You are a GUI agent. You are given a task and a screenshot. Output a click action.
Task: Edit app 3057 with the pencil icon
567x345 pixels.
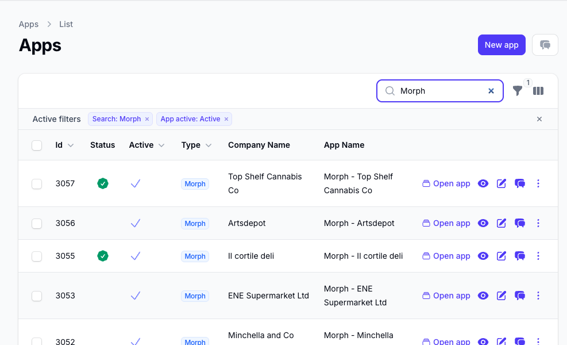tap(501, 183)
